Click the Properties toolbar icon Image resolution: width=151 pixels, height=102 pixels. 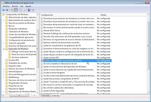click(20, 10)
